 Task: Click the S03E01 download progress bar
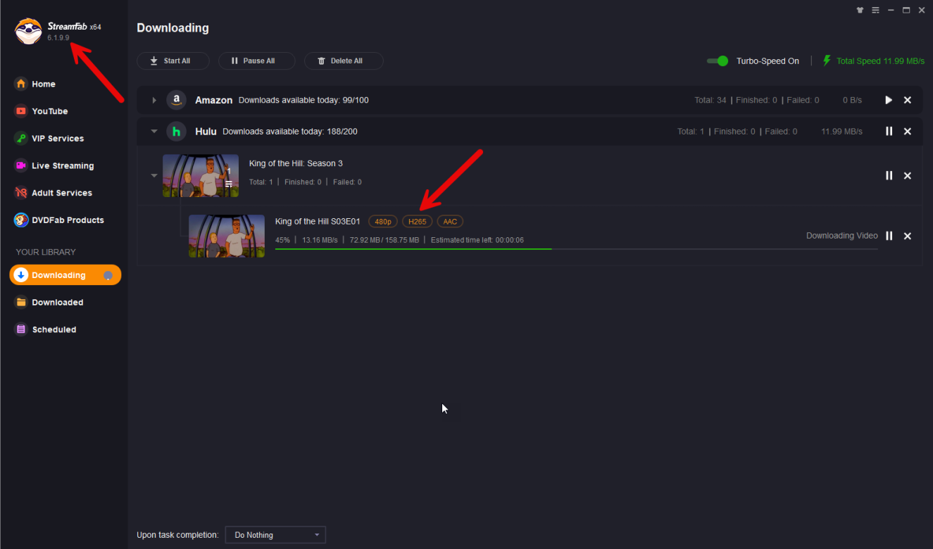point(576,249)
